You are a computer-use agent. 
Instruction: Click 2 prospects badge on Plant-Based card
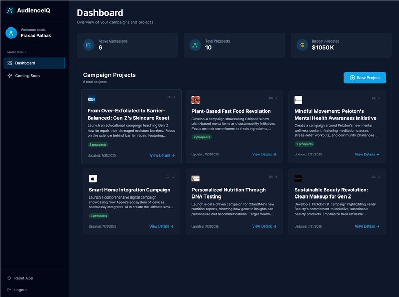pyautogui.click(x=202, y=137)
